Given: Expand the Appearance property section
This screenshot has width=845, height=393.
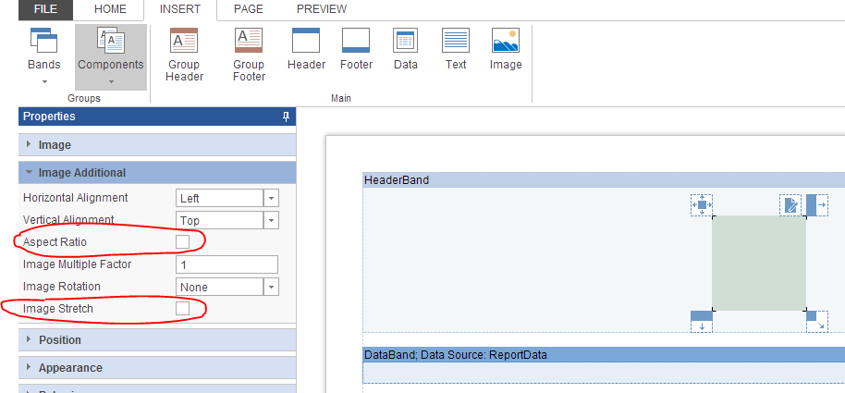Looking at the screenshot, I should (x=157, y=368).
